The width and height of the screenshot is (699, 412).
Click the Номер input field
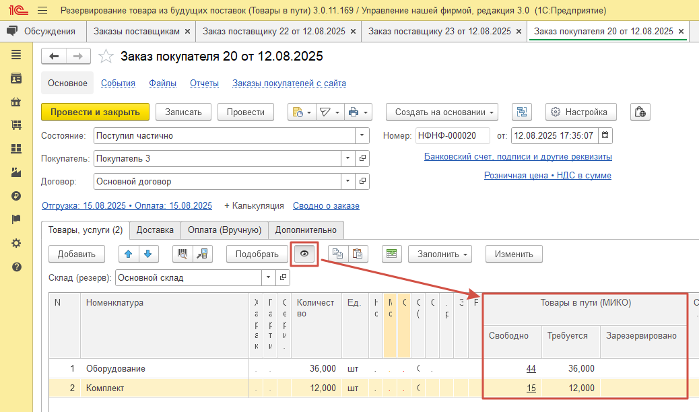coord(452,135)
